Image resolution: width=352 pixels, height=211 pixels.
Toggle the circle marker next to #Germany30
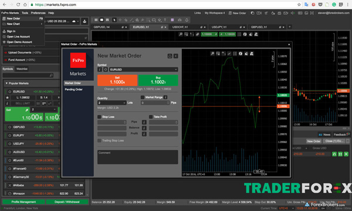tap(9, 177)
